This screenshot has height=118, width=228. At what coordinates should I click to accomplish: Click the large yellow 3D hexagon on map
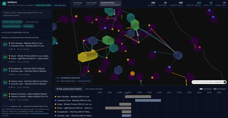click(87, 57)
